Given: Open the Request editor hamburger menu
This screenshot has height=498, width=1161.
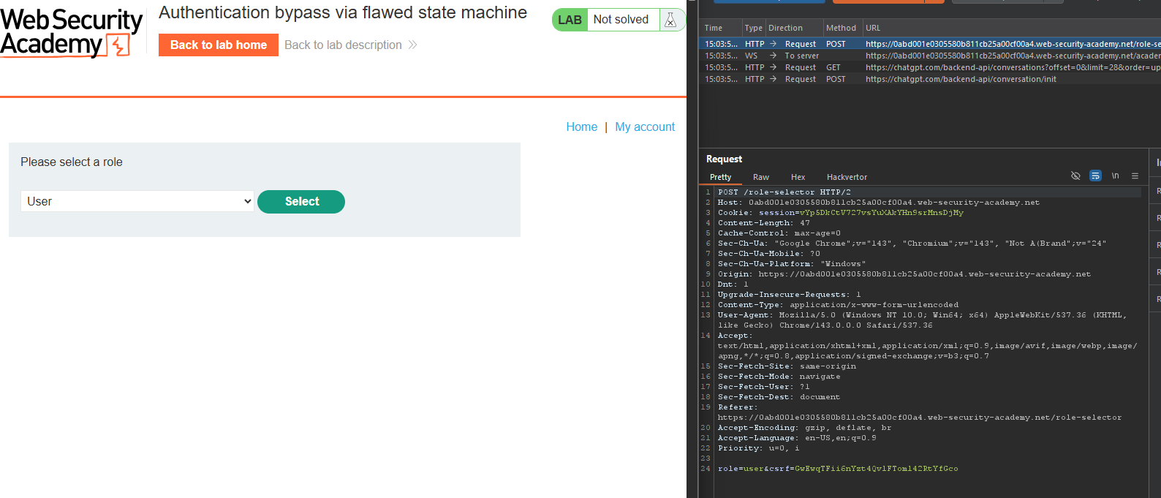Looking at the screenshot, I should [1135, 176].
